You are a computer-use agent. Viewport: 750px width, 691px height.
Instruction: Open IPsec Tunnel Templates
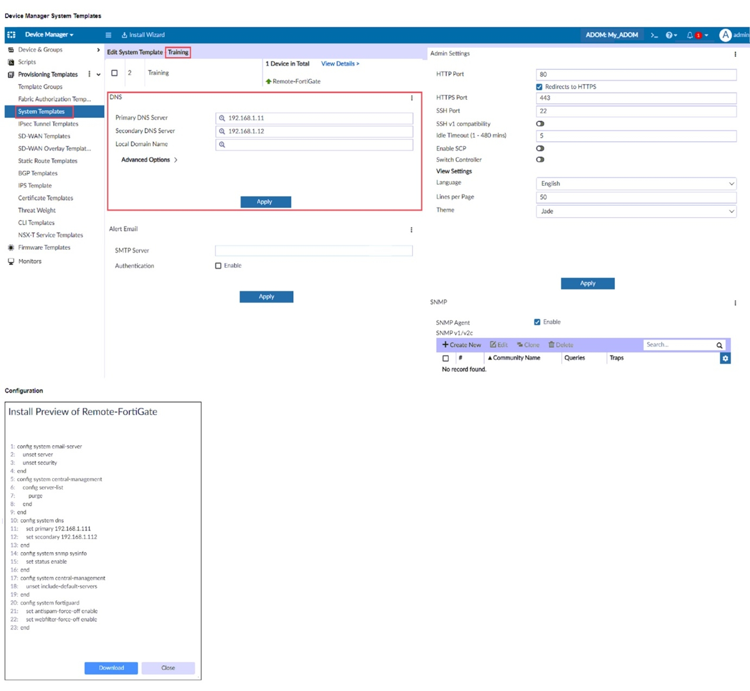[48, 124]
